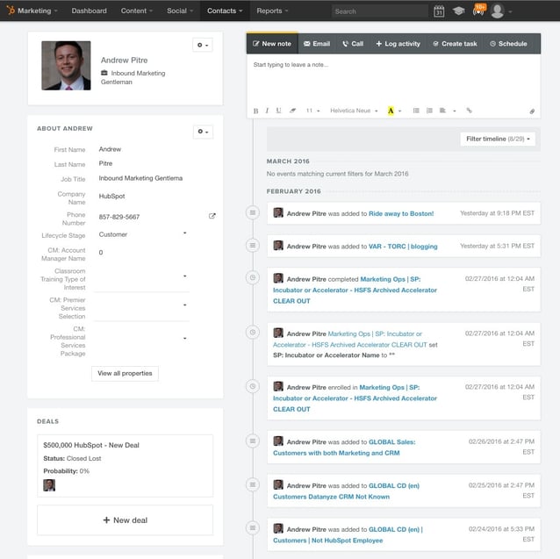Click the HubSpot sprocket logo
Screen dimensions: 560x559
pos(11,10)
